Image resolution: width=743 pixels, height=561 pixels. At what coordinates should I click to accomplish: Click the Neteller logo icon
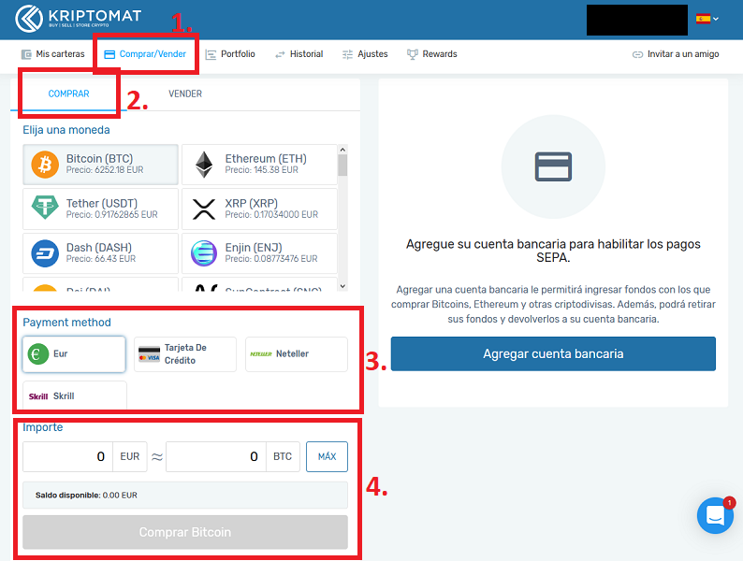tap(261, 354)
